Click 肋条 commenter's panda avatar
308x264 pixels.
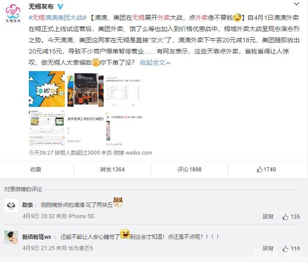pyautogui.click(x=11, y=206)
